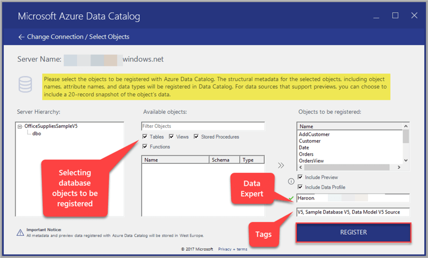Click the registered list horizontal scrollbar thumb

click(x=347, y=167)
